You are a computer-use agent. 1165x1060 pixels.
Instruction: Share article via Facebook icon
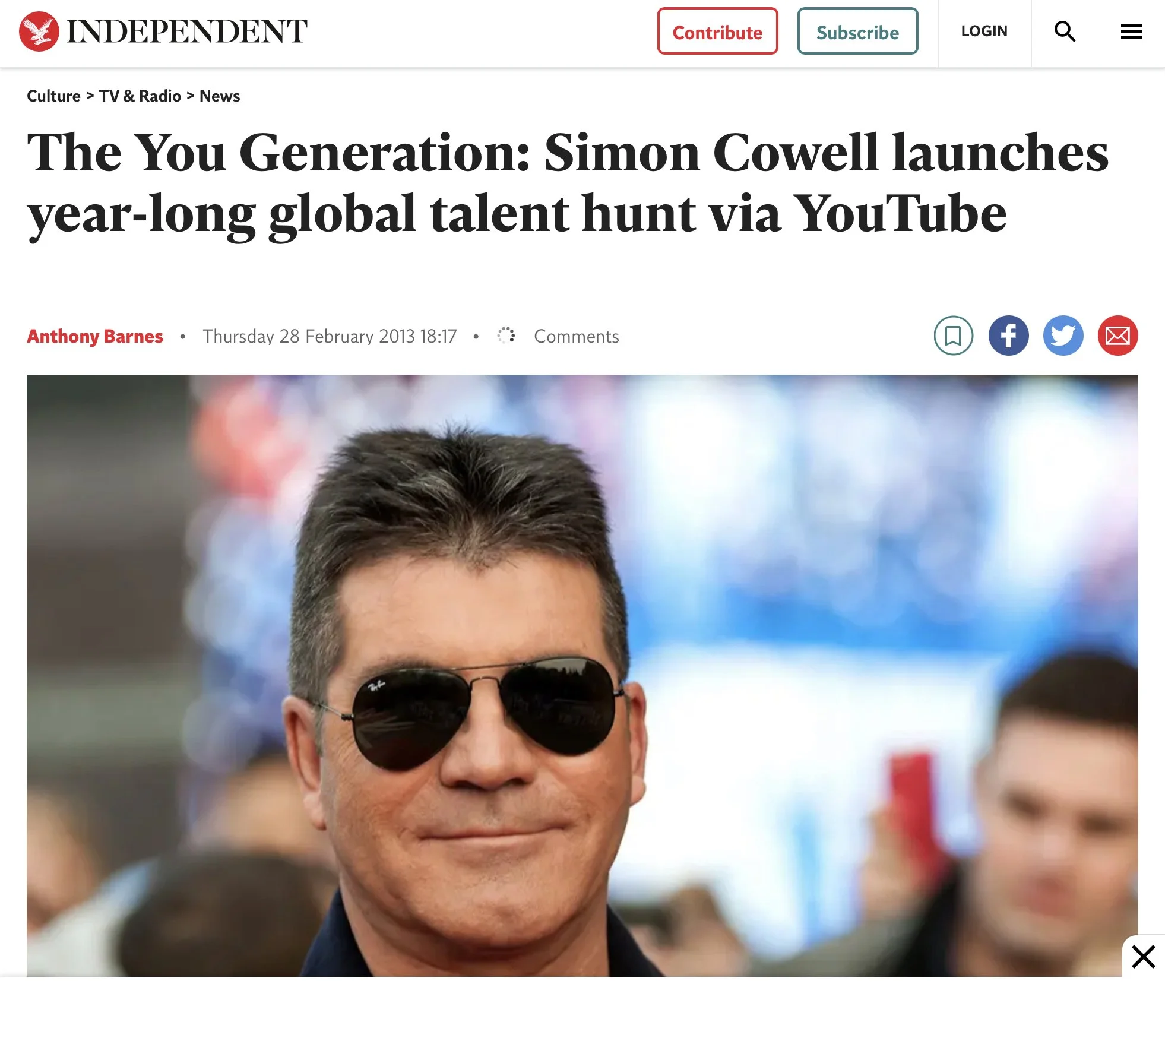click(x=1008, y=336)
